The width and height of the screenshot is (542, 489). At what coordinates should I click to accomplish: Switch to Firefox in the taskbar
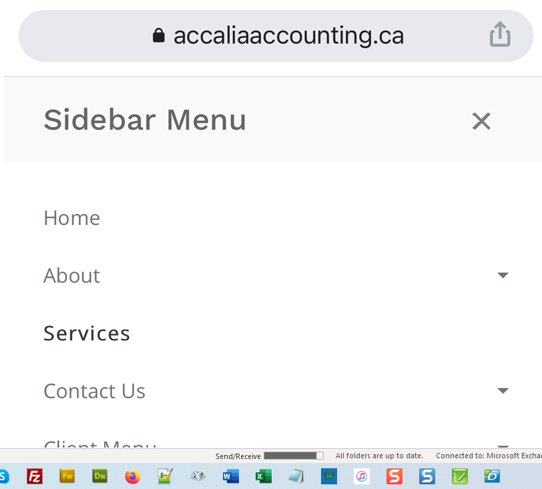132,476
